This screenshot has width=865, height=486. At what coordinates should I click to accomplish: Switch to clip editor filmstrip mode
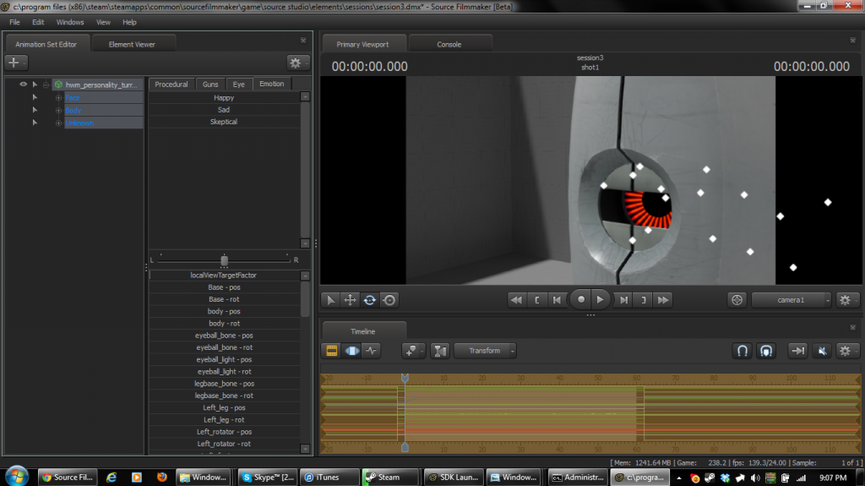point(331,351)
